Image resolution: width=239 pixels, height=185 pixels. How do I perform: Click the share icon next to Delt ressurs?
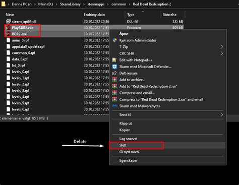click(x=114, y=73)
